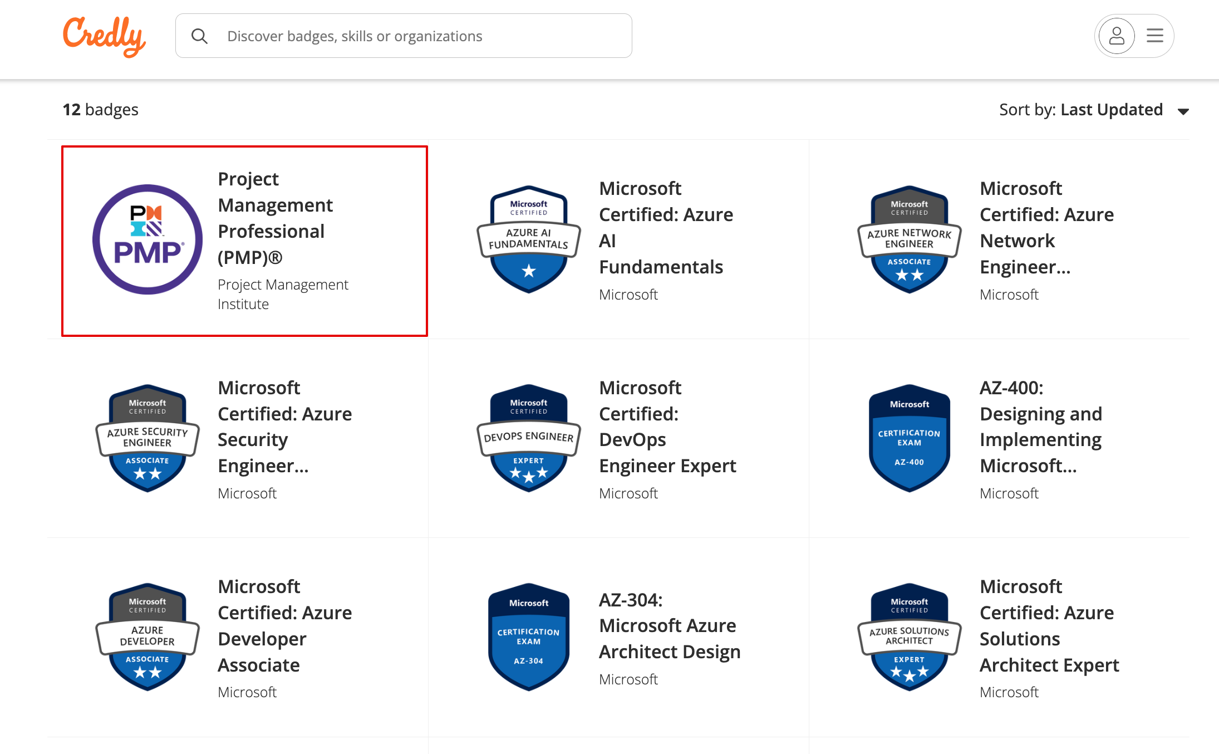This screenshot has height=754, width=1219.
Task: Expand the Sort by Last Updated dropdown
Action: point(1094,110)
